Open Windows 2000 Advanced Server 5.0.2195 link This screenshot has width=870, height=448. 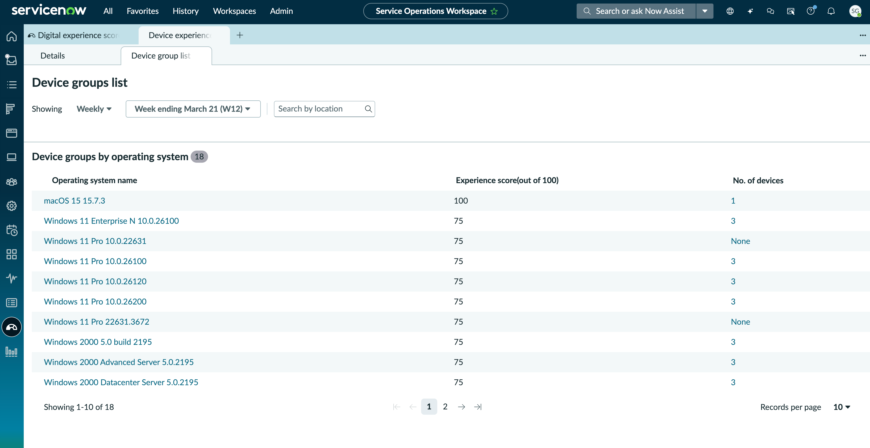click(119, 362)
